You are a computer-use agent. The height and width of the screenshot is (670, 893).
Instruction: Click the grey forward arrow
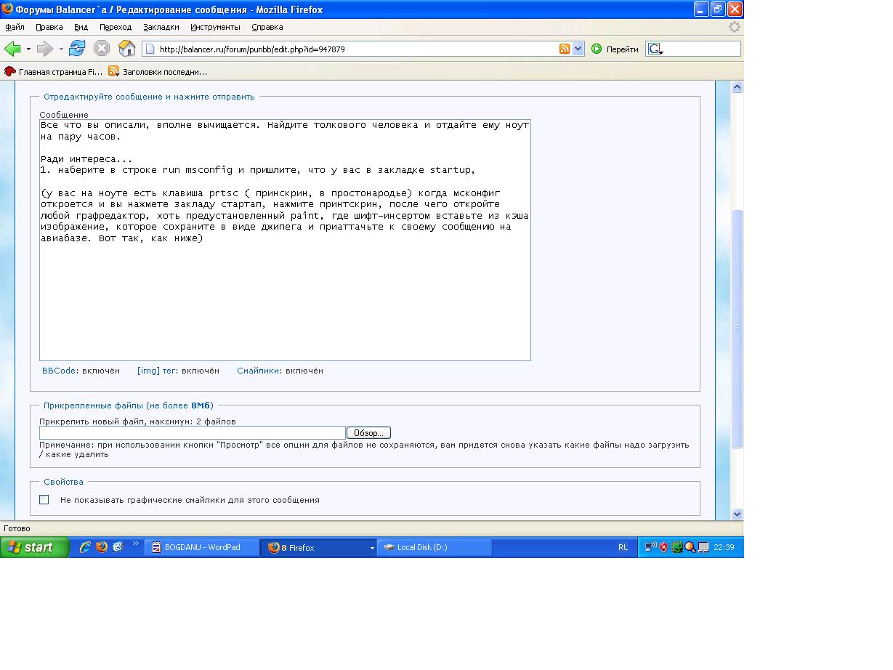(x=45, y=49)
